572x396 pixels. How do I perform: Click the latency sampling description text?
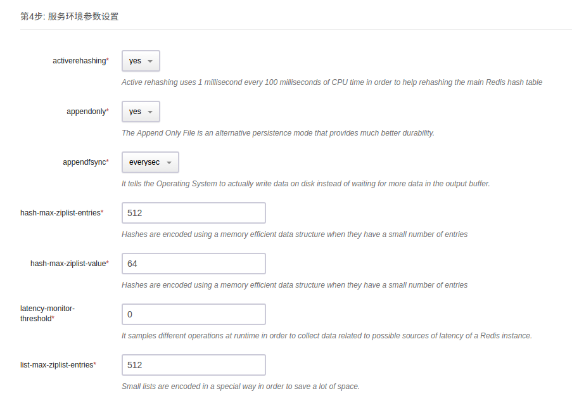click(x=326, y=336)
